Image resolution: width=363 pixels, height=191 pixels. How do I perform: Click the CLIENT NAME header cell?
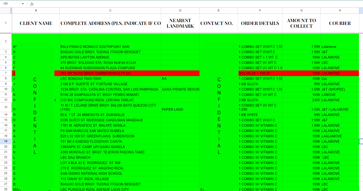point(36,23)
